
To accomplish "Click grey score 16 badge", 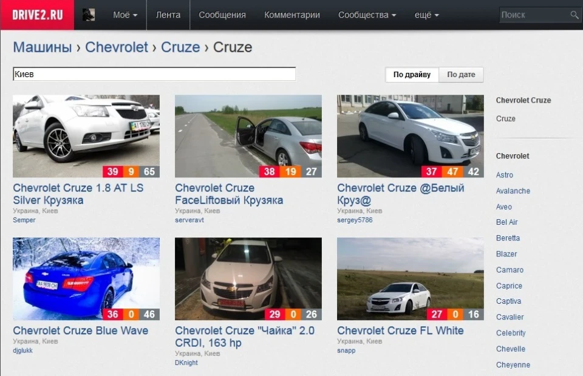I will click(474, 314).
